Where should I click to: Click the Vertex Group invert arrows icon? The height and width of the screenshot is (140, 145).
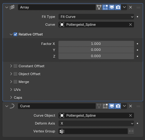[x=131, y=131]
